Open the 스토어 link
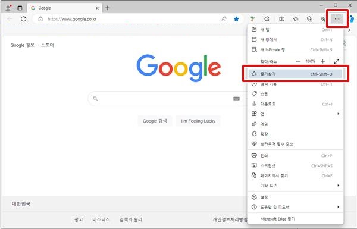Screen dimensions: 357x229 pos(48,45)
